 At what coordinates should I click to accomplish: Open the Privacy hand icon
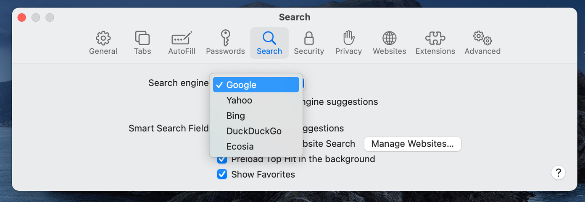tap(348, 38)
